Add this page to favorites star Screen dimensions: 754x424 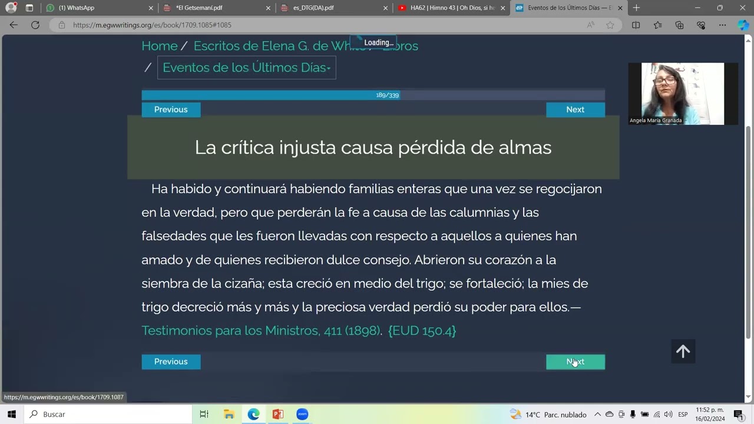point(610,25)
